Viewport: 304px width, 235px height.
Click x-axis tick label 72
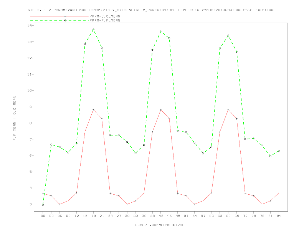(x=245, y=216)
